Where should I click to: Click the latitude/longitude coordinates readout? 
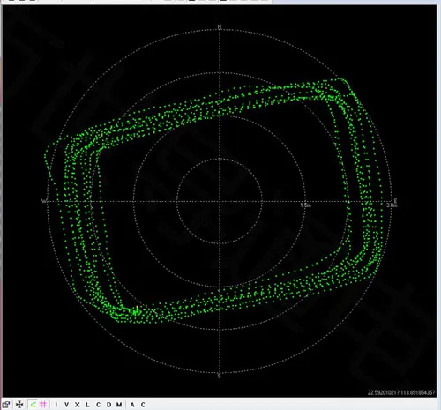pos(401,392)
